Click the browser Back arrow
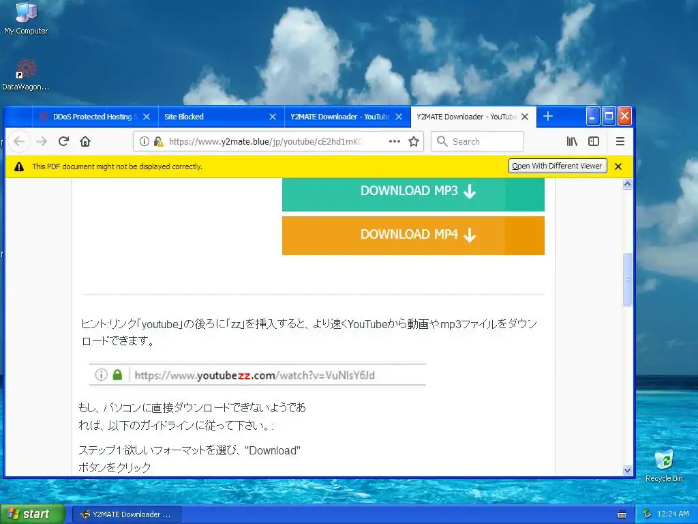The height and width of the screenshot is (524, 698). 19,142
